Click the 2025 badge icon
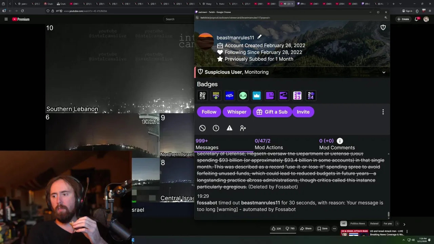Screen dimensions: 434x244 click(x=202, y=96)
